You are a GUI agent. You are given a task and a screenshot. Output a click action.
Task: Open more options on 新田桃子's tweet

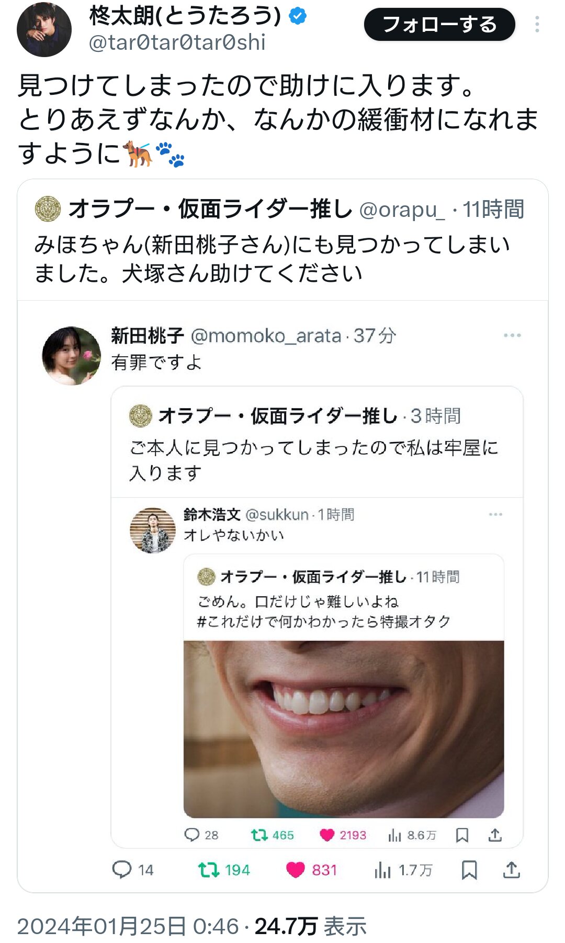pyautogui.click(x=512, y=335)
